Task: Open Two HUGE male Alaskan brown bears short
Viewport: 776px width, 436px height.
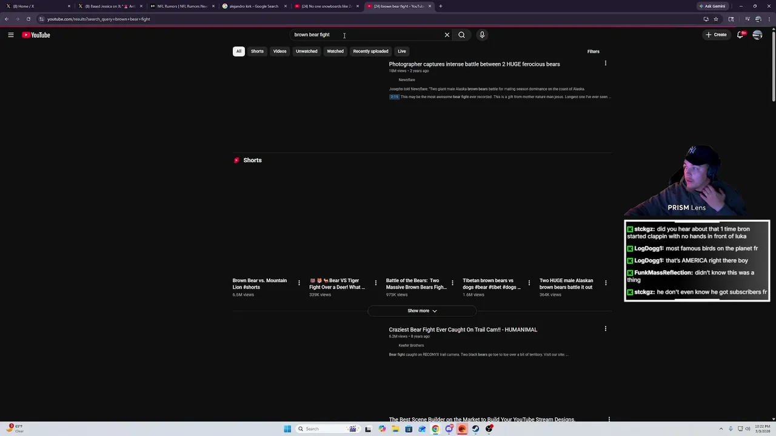Action: tap(566, 284)
